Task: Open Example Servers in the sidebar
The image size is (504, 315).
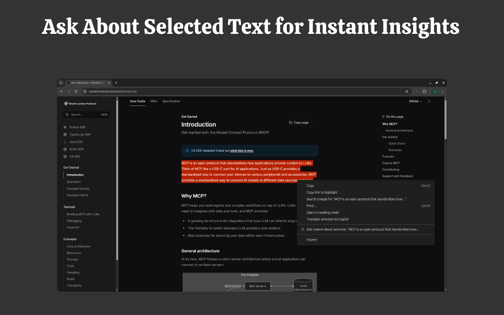Action: 78,189
